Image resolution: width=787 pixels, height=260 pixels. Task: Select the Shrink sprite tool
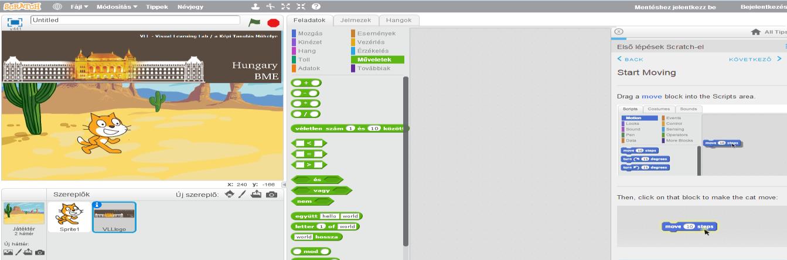[x=301, y=6]
